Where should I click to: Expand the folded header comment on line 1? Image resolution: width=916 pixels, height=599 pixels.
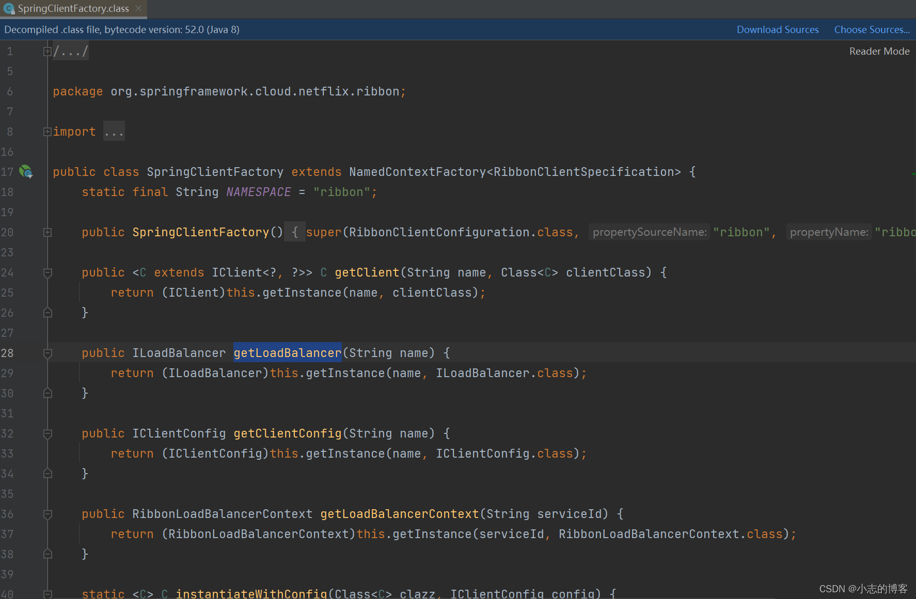(x=48, y=51)
